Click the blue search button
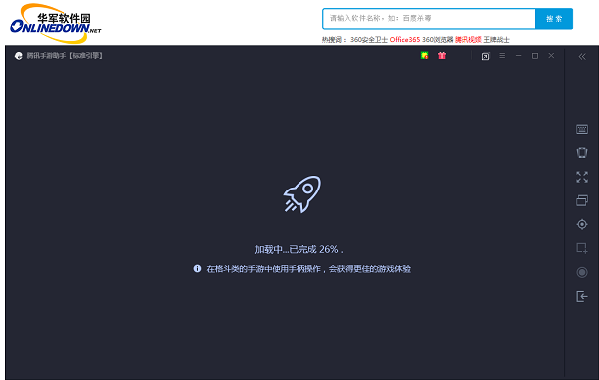Image resolution: width=599 pixels, height=380 pixels. [x=554, y=18]
